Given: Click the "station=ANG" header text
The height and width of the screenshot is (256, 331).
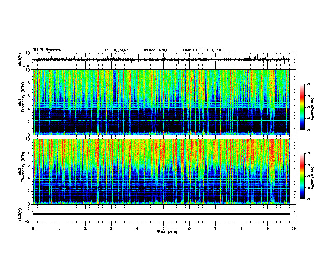Looking at the screenshot, I should coord(155,50).
